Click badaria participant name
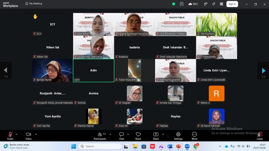Viewport: 269px width, 151px height. (134, 47)
